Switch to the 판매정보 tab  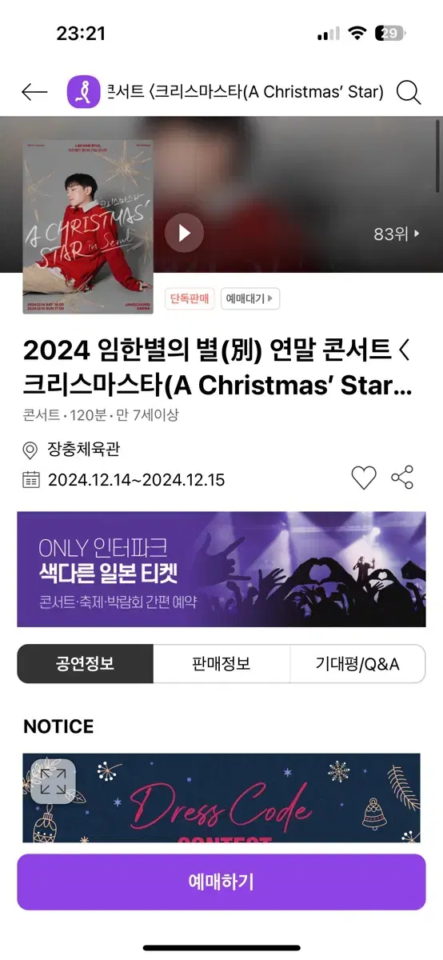pos(221,664)
